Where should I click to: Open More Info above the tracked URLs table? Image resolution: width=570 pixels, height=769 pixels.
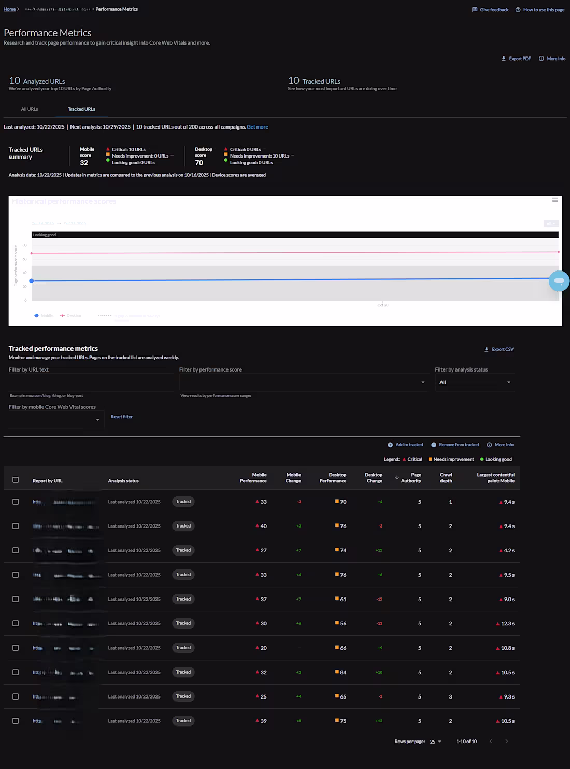[489, 444]
